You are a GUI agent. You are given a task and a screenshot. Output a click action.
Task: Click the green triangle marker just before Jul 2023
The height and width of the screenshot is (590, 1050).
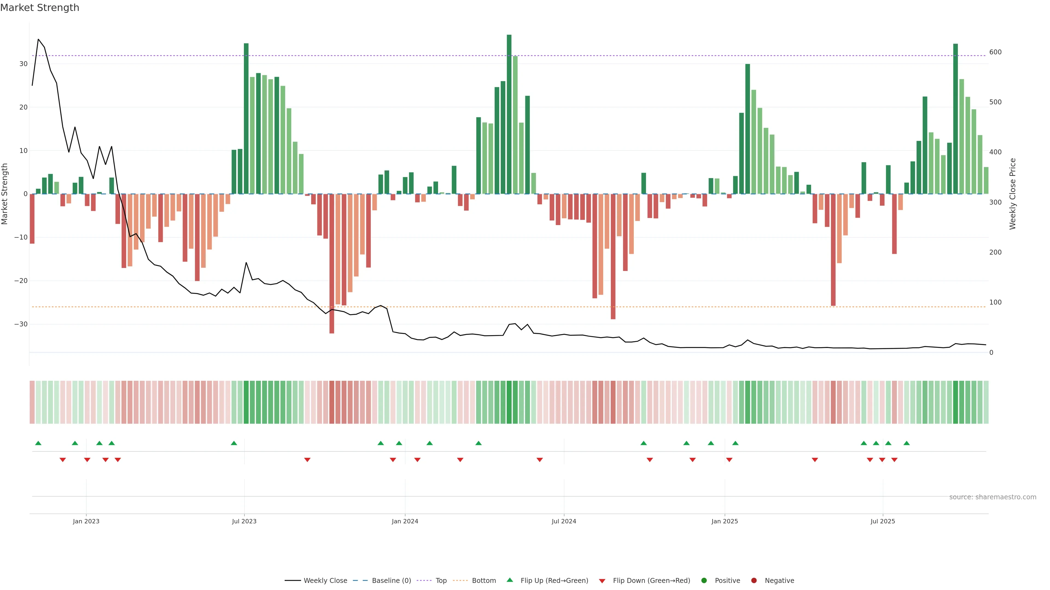point(234,443)
